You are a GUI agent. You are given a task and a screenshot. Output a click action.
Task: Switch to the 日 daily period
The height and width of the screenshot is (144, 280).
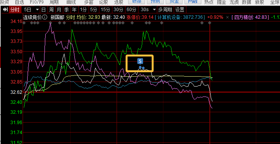44,10
